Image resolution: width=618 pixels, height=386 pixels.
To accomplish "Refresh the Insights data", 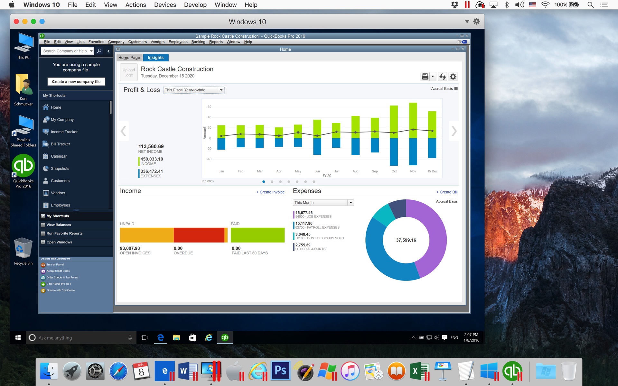I will 443,77.
